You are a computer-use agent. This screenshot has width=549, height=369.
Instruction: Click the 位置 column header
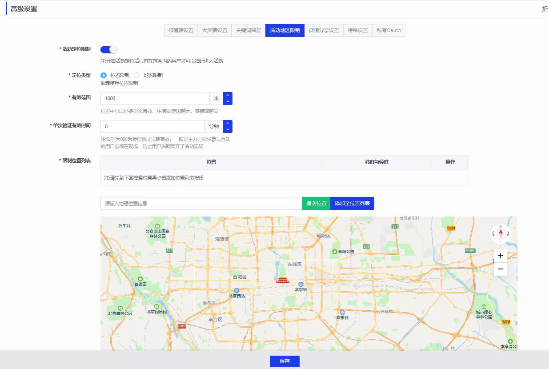[x=211, y=162]
